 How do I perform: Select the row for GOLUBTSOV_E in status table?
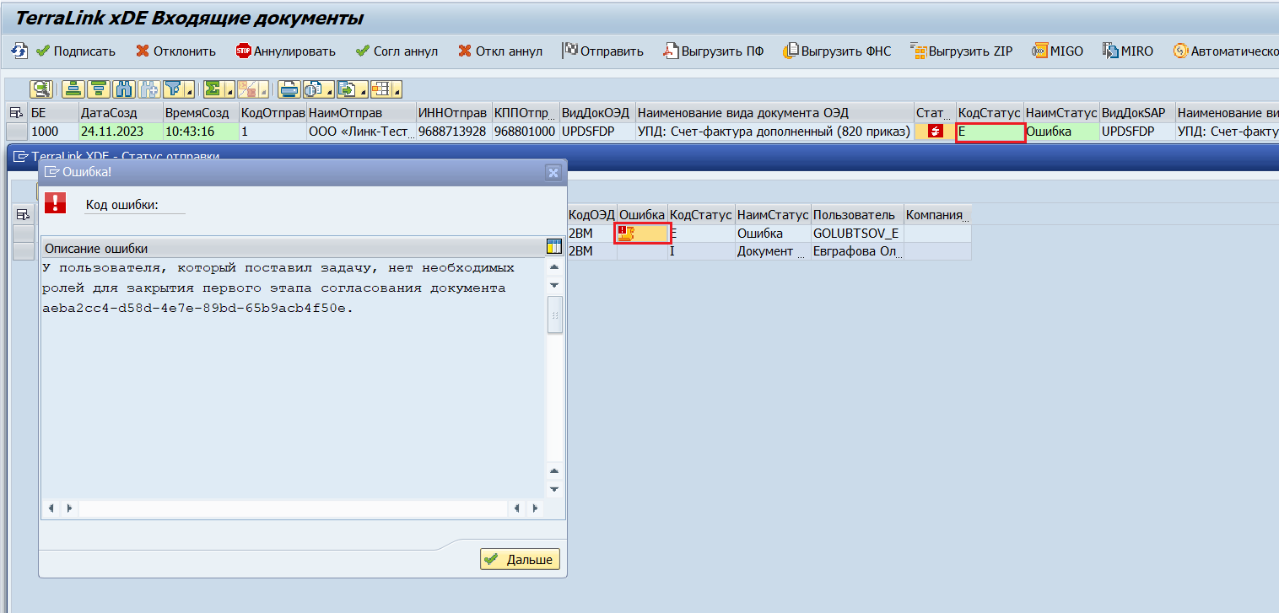(x=24, y=234)
